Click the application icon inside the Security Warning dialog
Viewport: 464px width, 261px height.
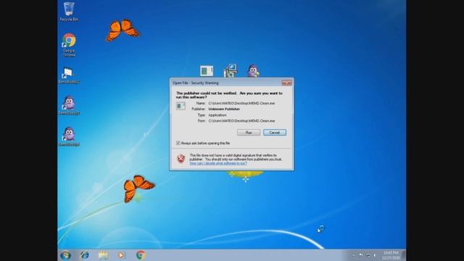(x=181, y=106)
